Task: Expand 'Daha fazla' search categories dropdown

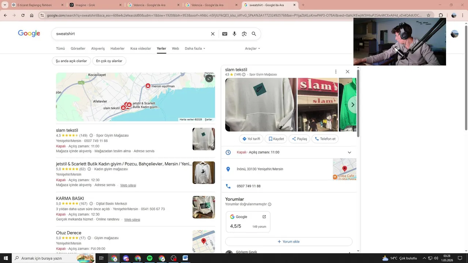Action: (x=195, y=49)
